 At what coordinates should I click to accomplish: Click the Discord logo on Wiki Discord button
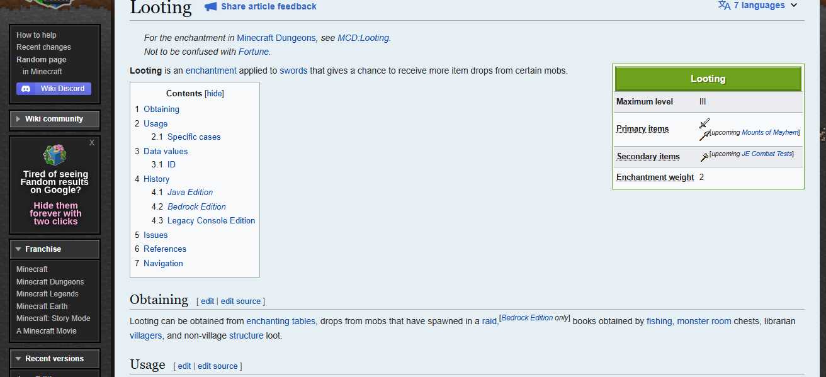click(26, 89)
